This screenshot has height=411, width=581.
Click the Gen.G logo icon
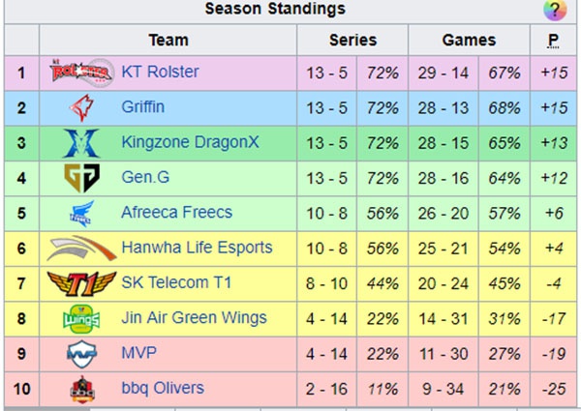(81, 178)
